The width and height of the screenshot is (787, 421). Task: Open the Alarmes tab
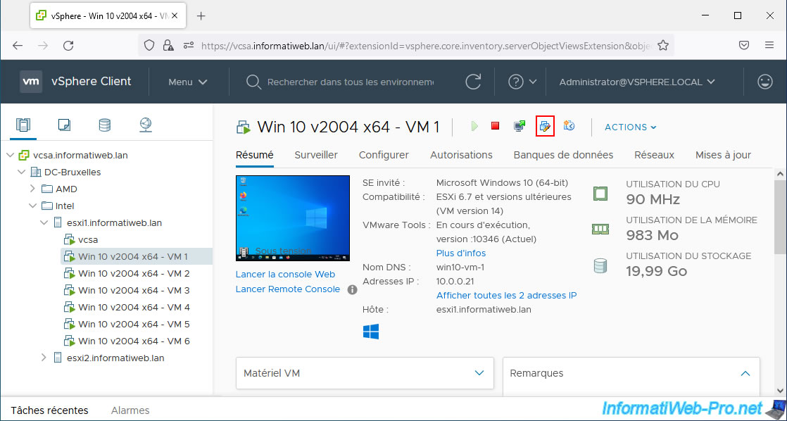coord(130,410)
